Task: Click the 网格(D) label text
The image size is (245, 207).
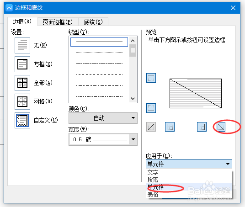Action: (43, 101)
